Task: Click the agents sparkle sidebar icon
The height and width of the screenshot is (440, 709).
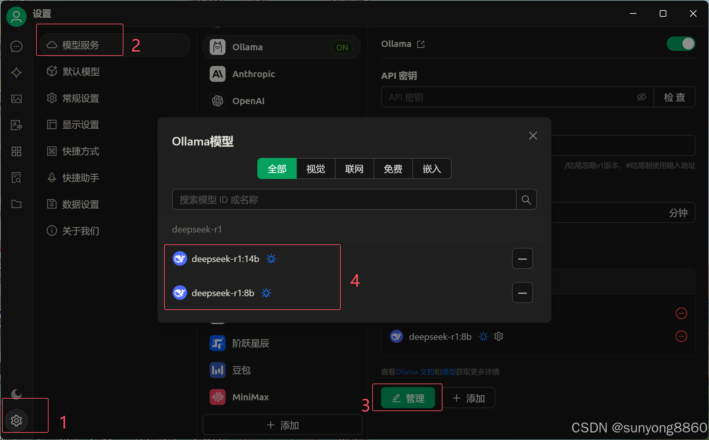Action: tap(16, 73)
